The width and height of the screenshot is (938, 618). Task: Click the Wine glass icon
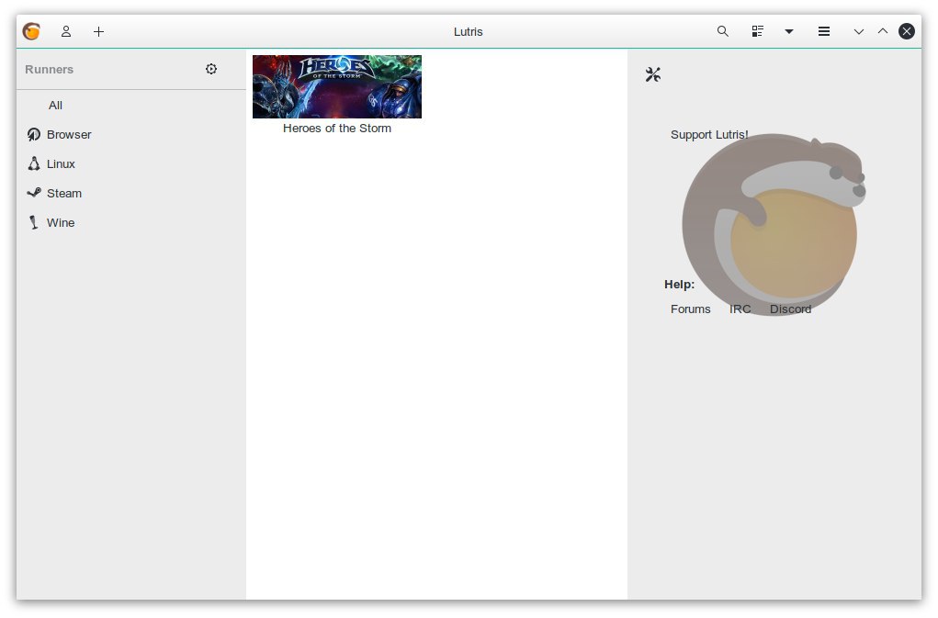coord(33,222)
